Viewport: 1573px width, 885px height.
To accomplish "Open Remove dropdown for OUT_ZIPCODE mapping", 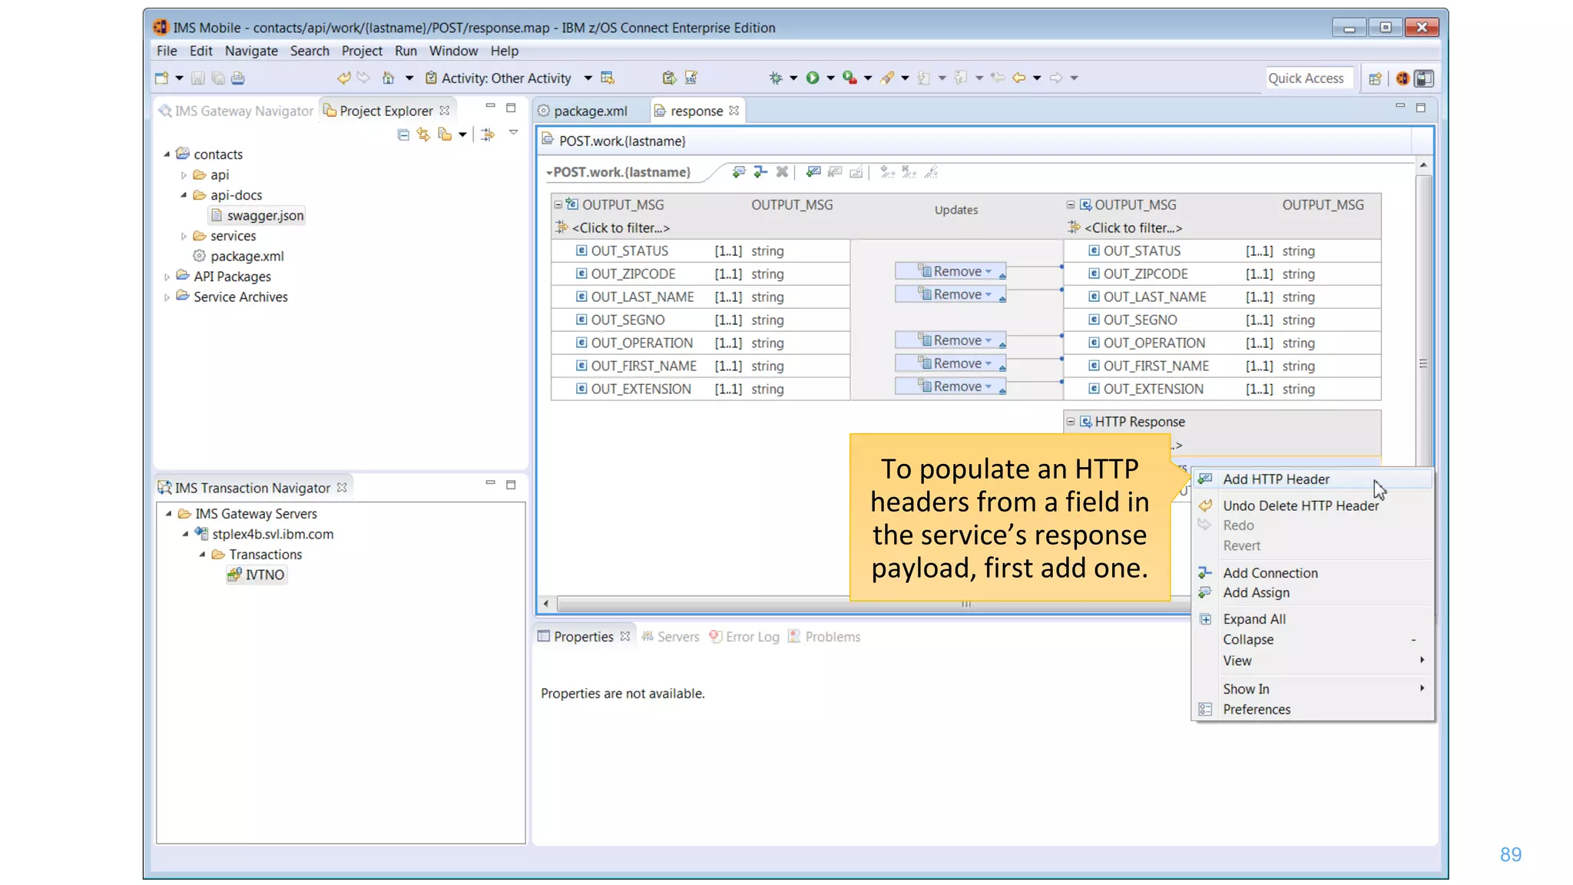I will pos(989,271).
